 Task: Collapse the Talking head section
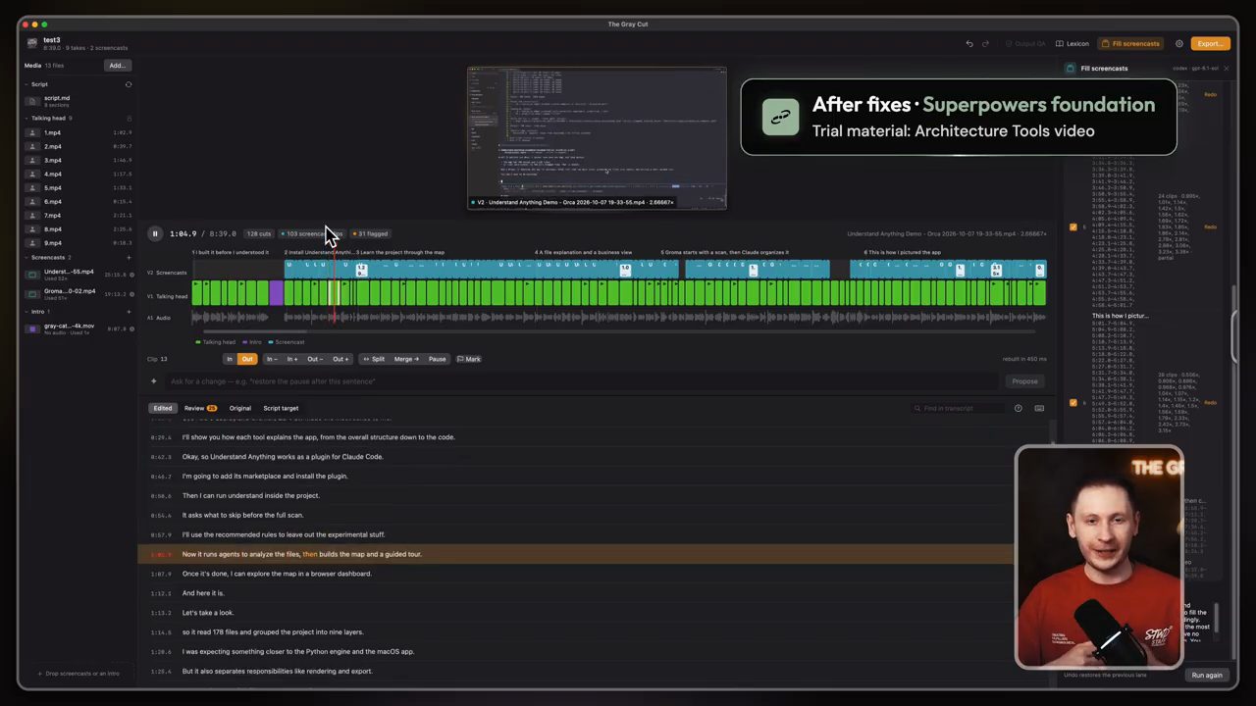click(x=26, y=118)
